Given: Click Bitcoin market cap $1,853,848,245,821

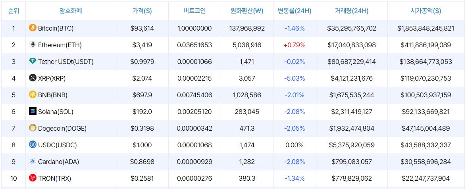Looking at the screenshot, I should pos(426,28).
